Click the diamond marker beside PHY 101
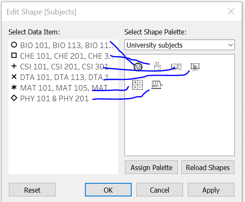 click(x=14, y=98)
